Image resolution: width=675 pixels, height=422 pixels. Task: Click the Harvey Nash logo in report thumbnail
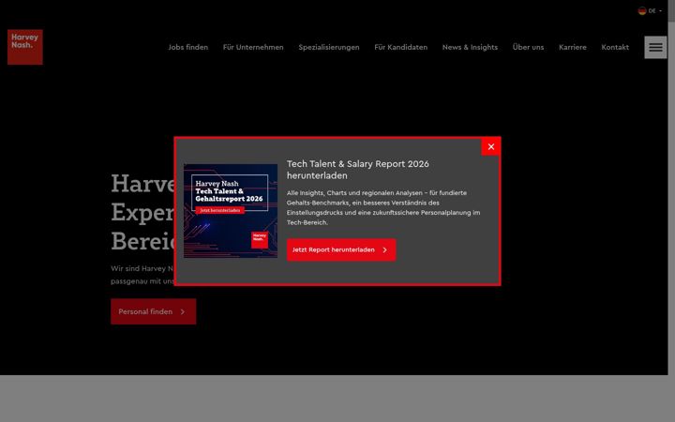point(260,240)
